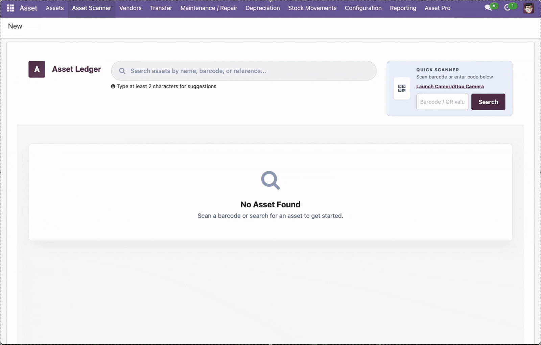541x345 pixels.
Task: Click the QR code scanner icon
Action: 402,89
